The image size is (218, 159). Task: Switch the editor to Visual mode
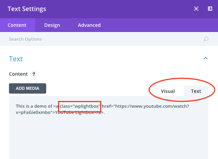pos(167,91)
